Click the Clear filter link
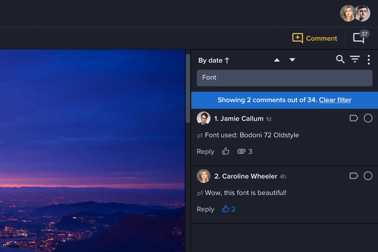Screen dimensions: 378x252 click(x=335, y=100)
